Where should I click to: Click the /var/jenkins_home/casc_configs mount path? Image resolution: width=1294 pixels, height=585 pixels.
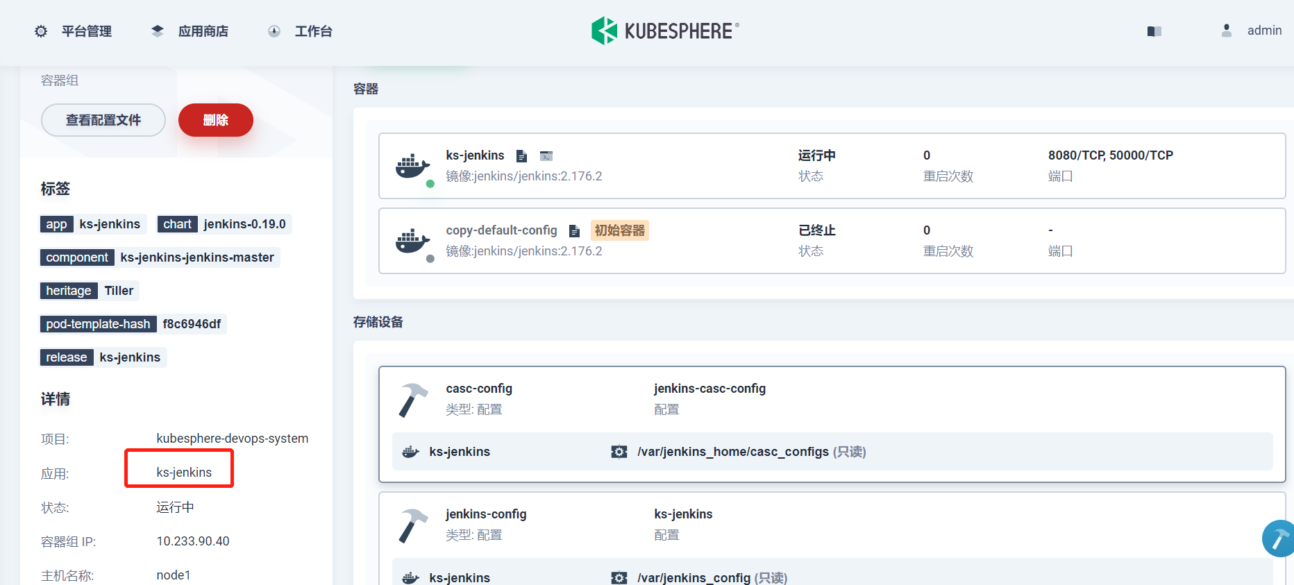733,452
